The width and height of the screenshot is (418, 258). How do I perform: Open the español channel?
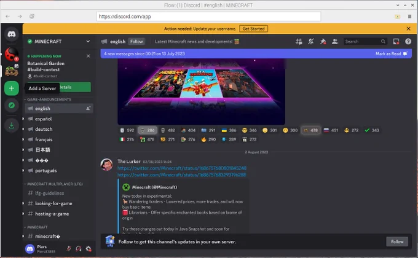(59, 119)
